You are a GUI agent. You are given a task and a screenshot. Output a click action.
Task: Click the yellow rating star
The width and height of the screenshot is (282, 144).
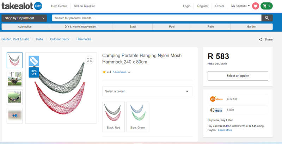pyautogui.click(x=104, y=72)
